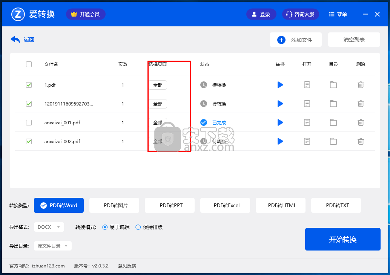Switch to PDF转PPT conversion

[170, 205]
